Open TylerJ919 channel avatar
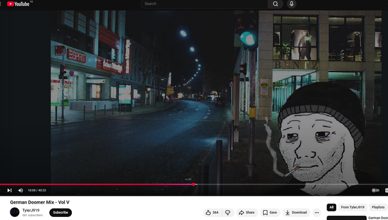This screenshot has height=220, width=388. tap(15, 212)
